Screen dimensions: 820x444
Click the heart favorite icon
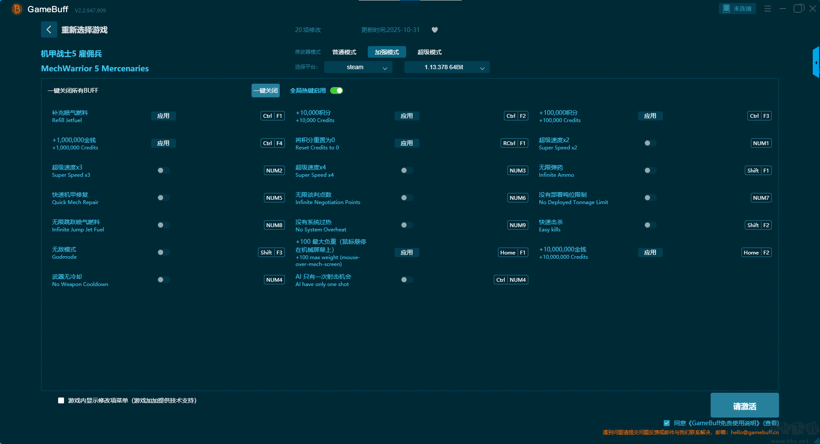click(435, 30)
